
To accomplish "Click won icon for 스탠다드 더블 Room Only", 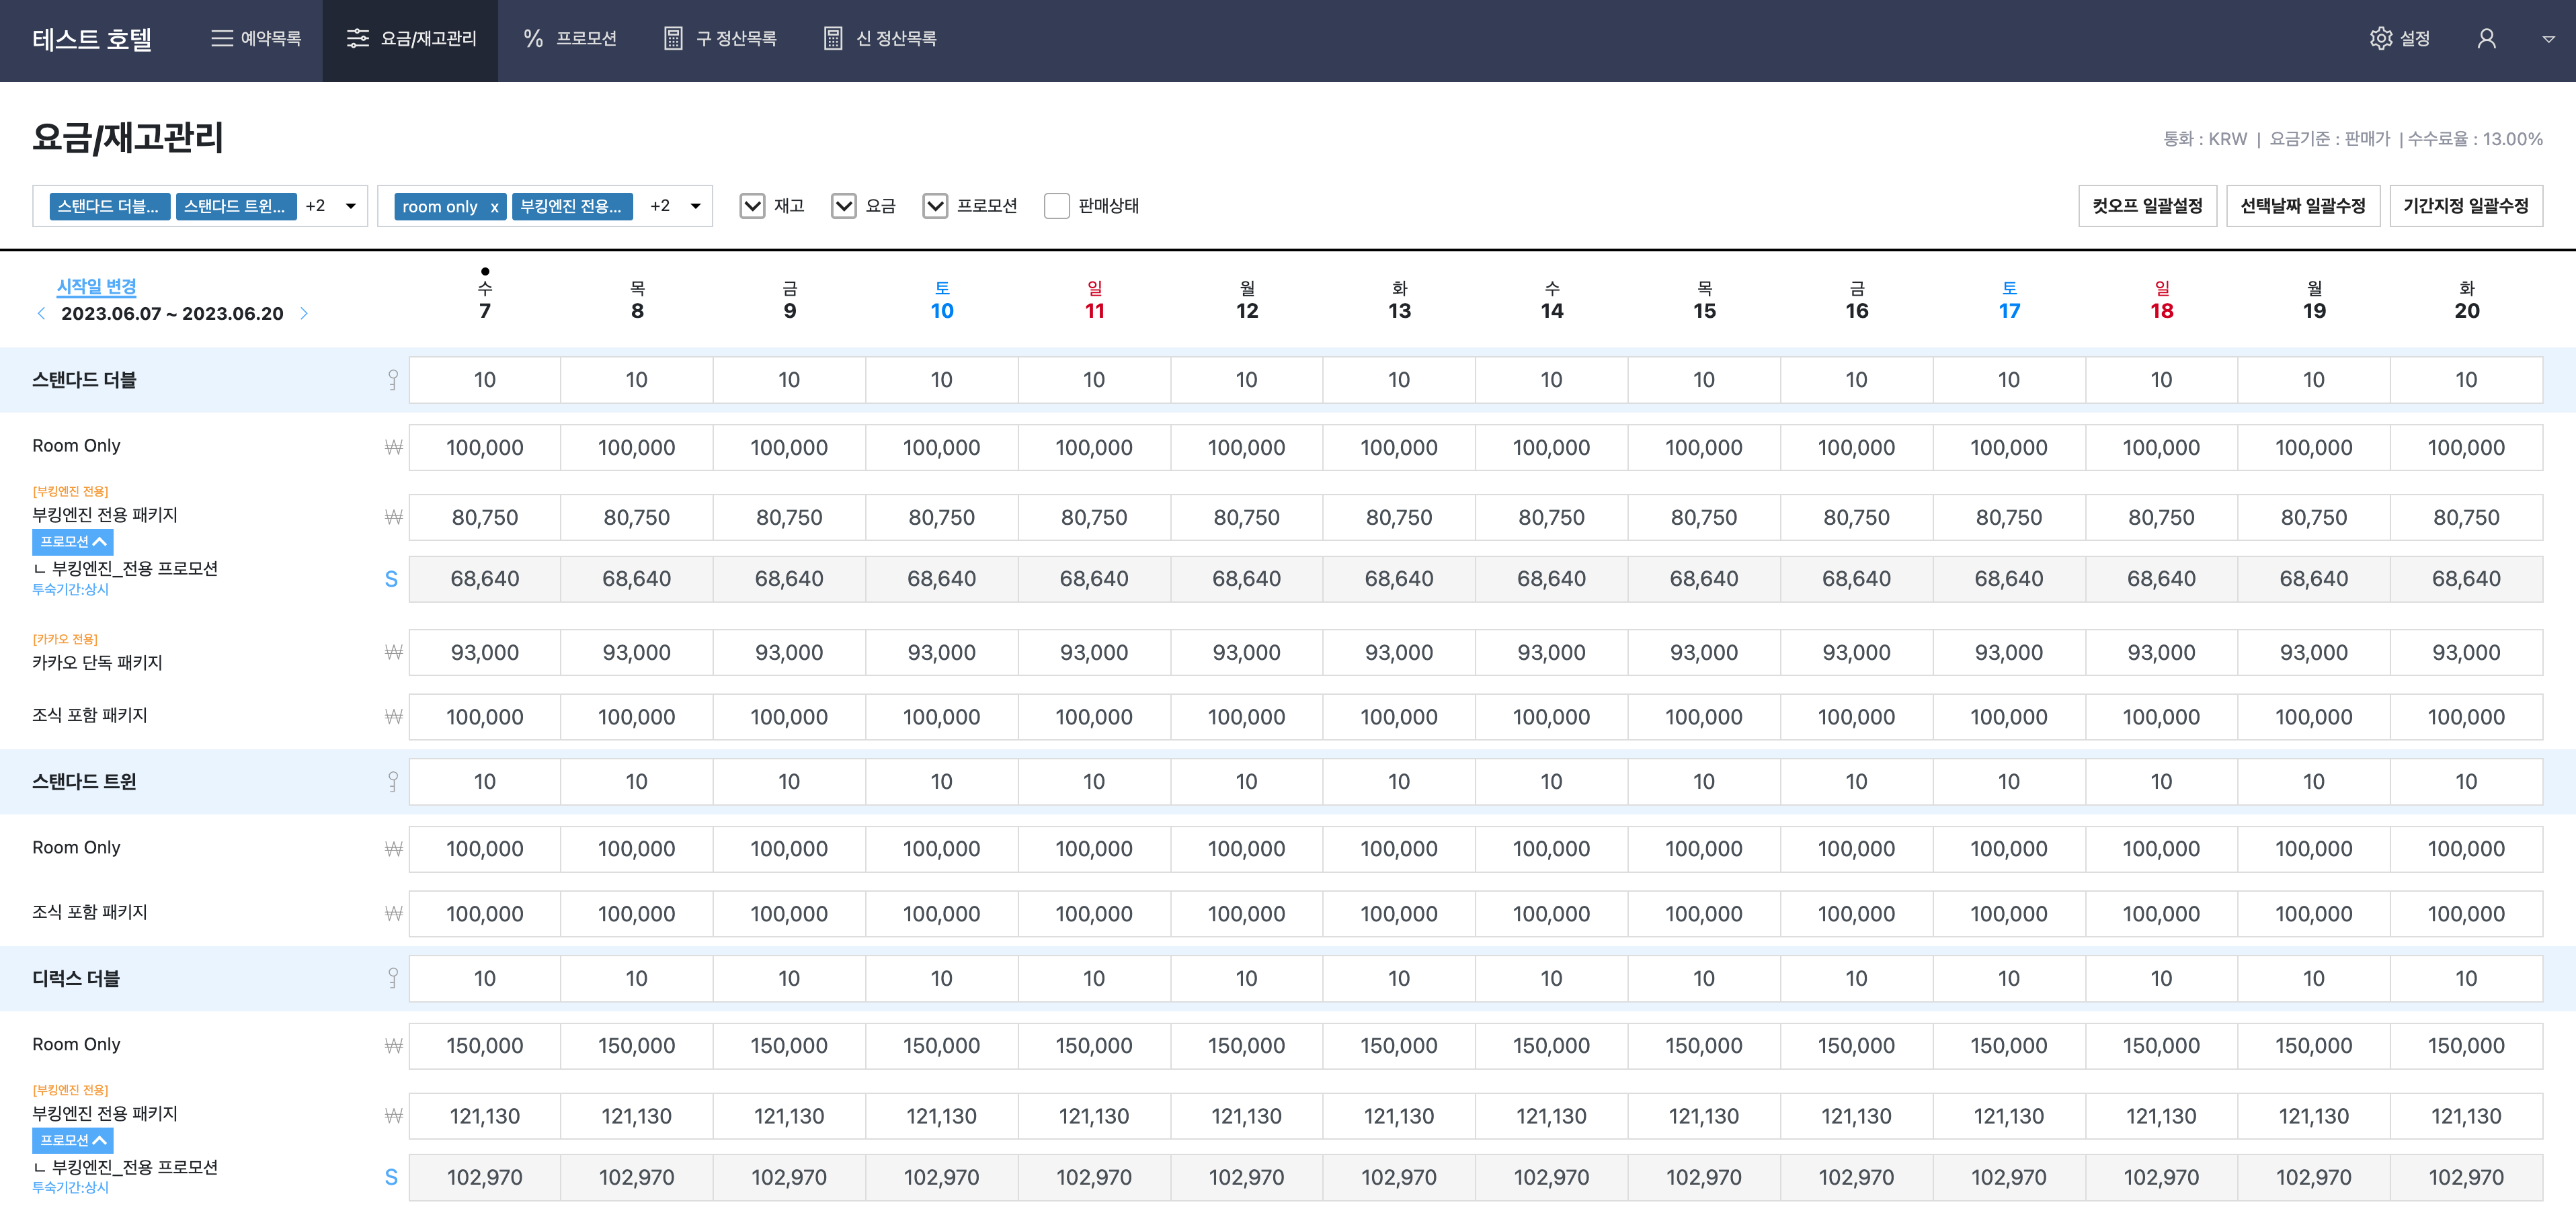I will click(x=393, y=447).
